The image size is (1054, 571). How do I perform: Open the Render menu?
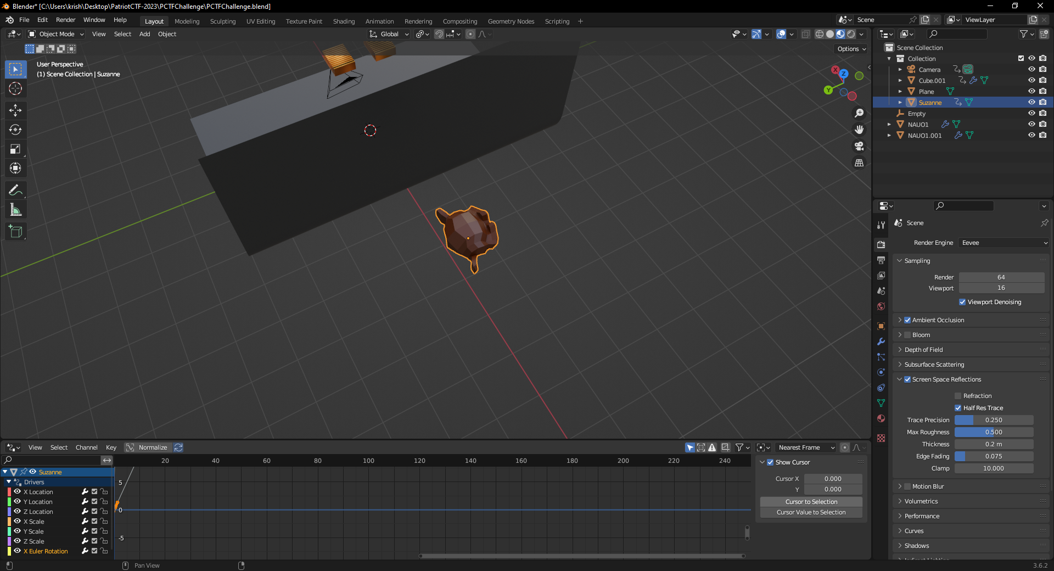point(65,20)
